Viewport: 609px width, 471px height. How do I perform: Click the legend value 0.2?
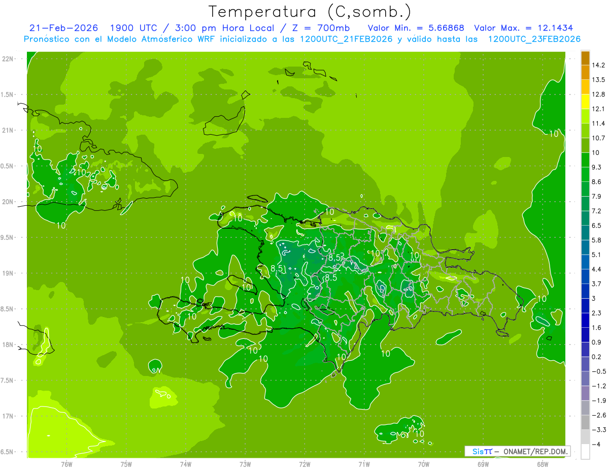pos(597,357)
